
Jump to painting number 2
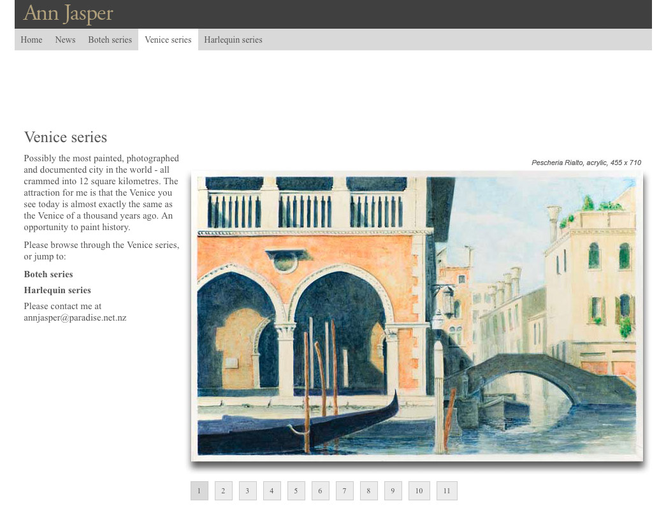pos(223,491)
